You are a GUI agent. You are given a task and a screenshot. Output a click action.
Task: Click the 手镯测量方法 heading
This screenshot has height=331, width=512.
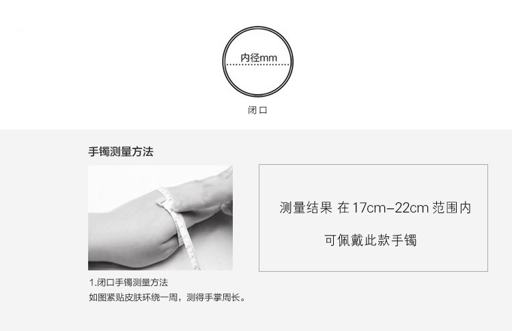tap(120, 151)
